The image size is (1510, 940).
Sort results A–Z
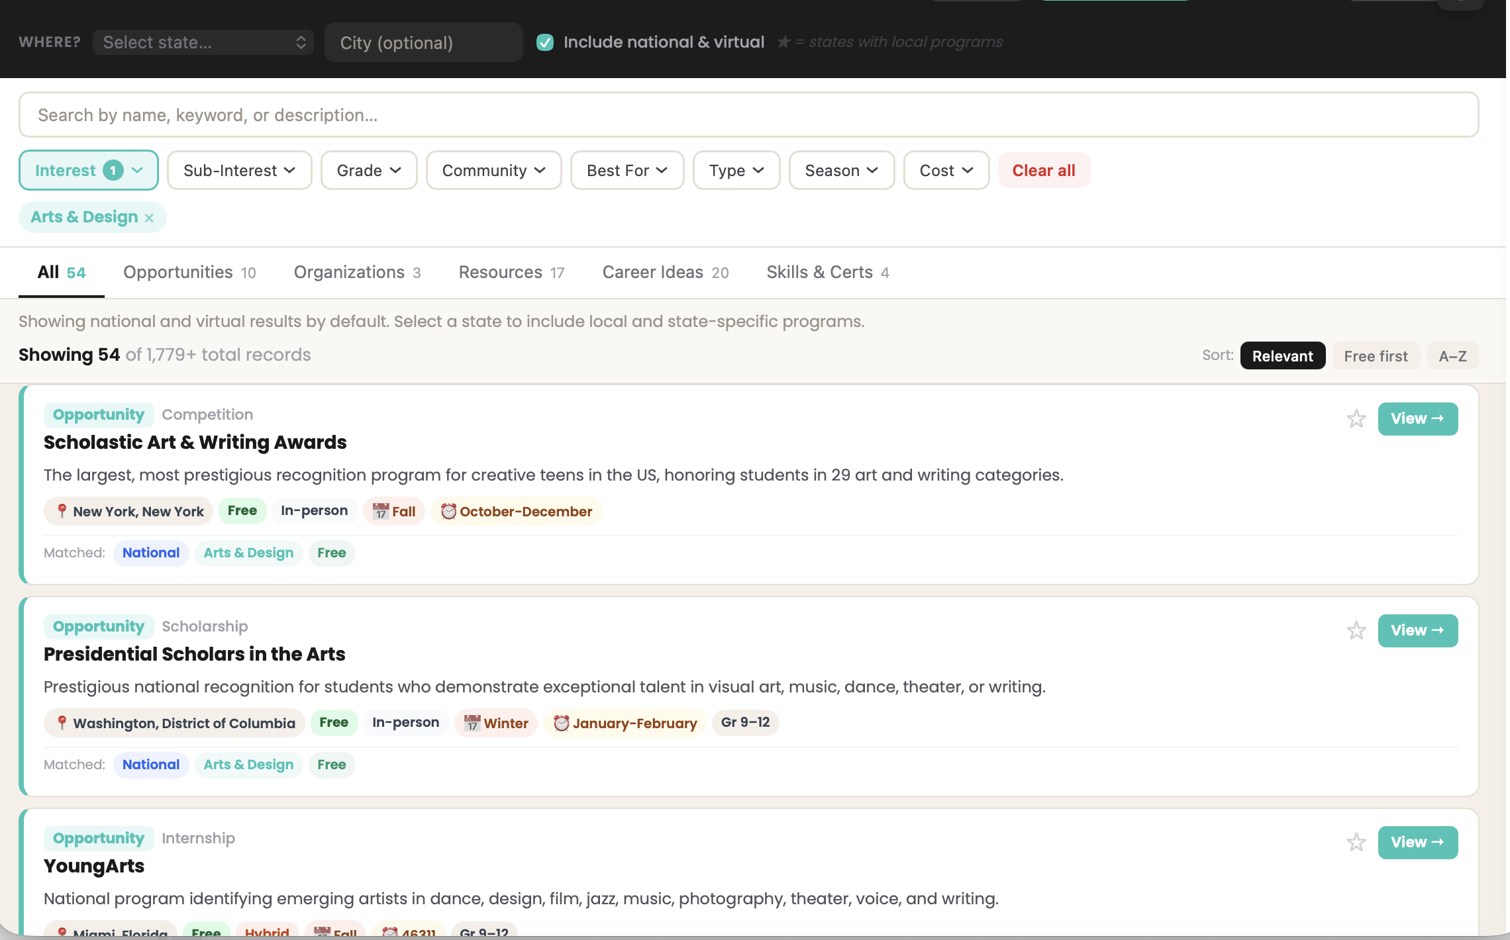1452,355
